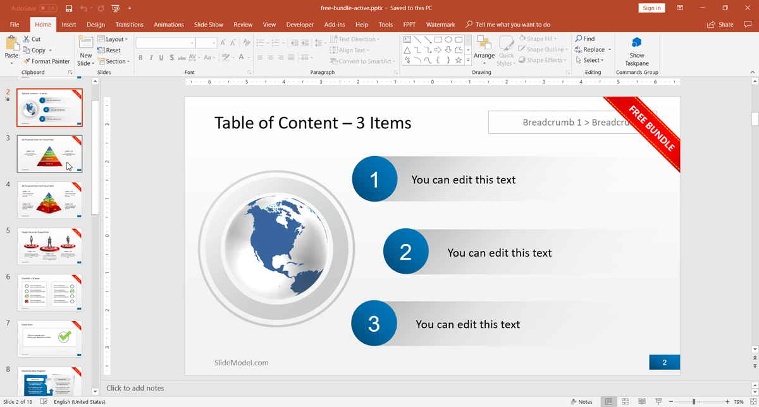
Task: Toggle the Notes pane in status bar
Action: coord(581,401)
